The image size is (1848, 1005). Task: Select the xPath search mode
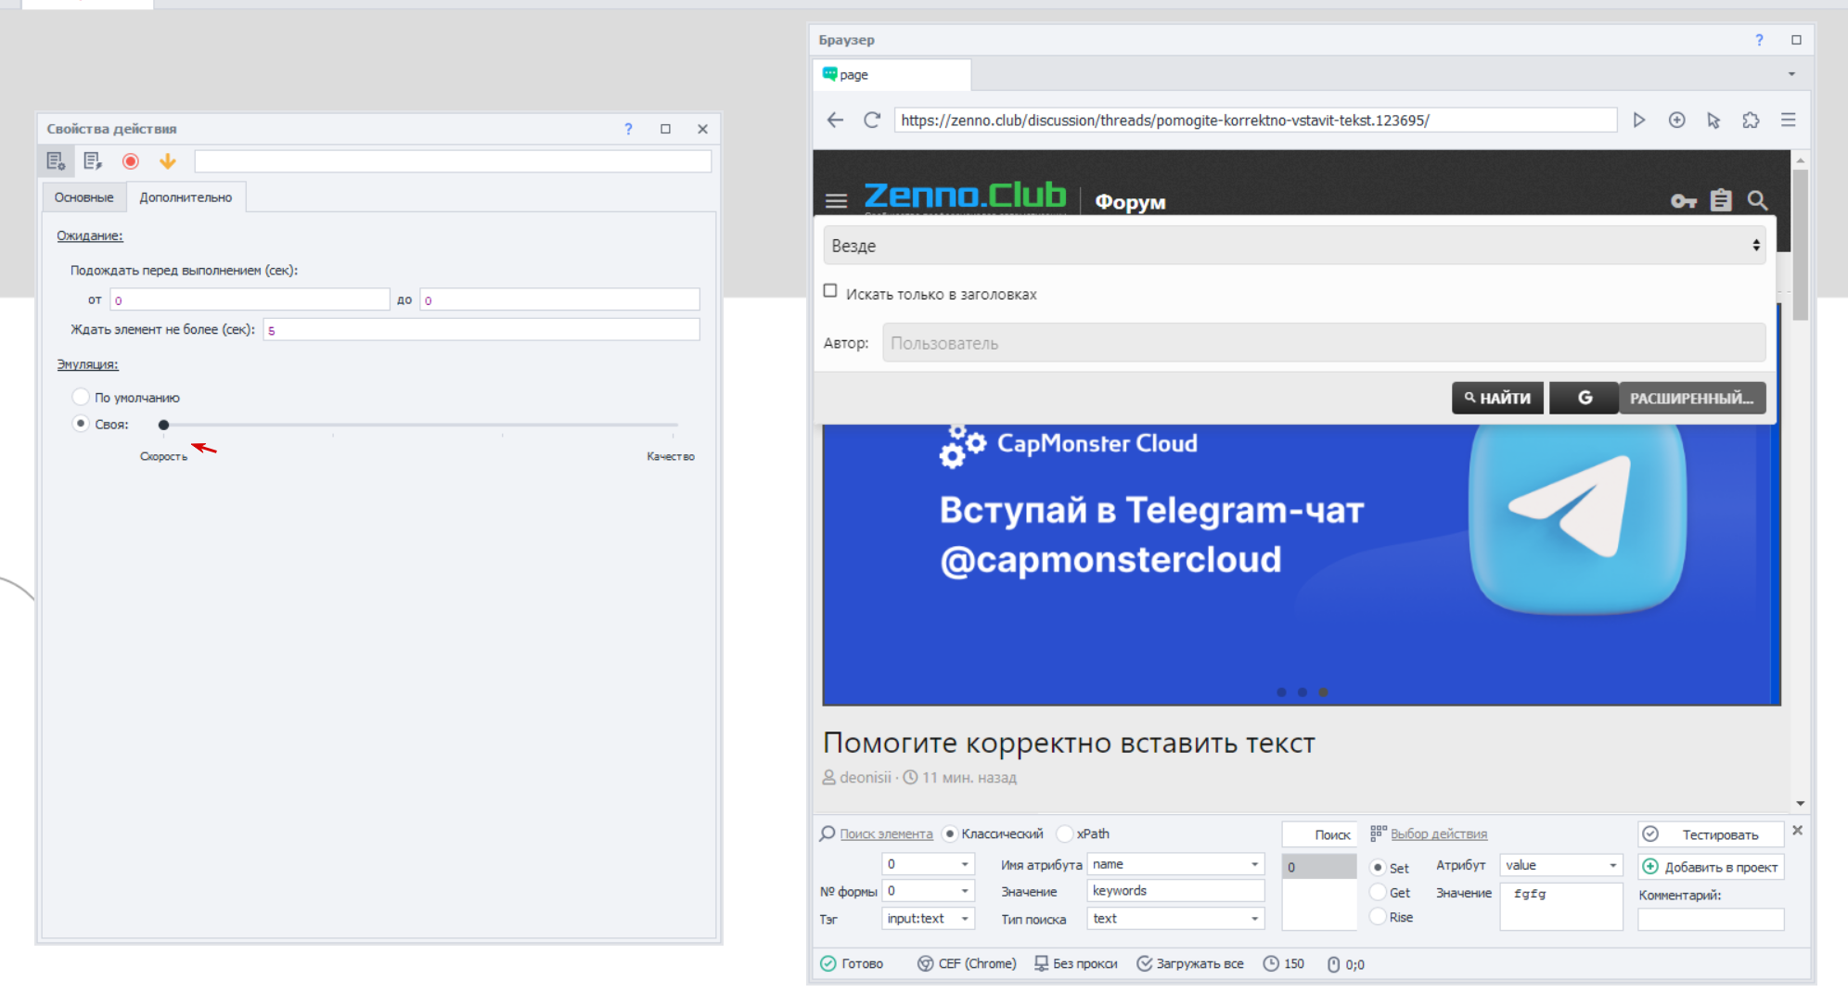coord(1065,833)
